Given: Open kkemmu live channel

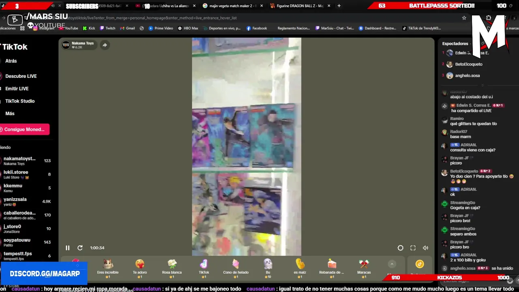Looking at the screenshot, I should click(26, 188).
